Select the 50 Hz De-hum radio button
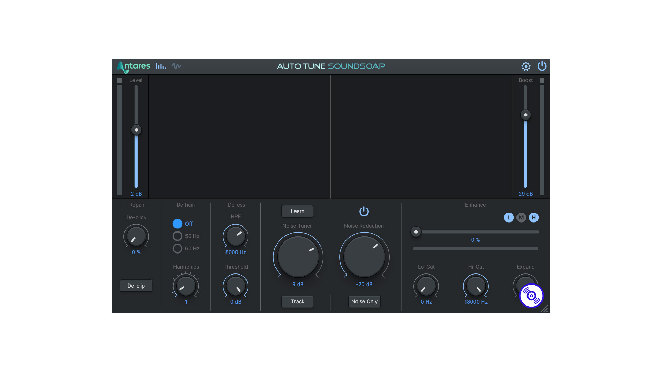This screenshot has width=662, height=372. [177, 236]
